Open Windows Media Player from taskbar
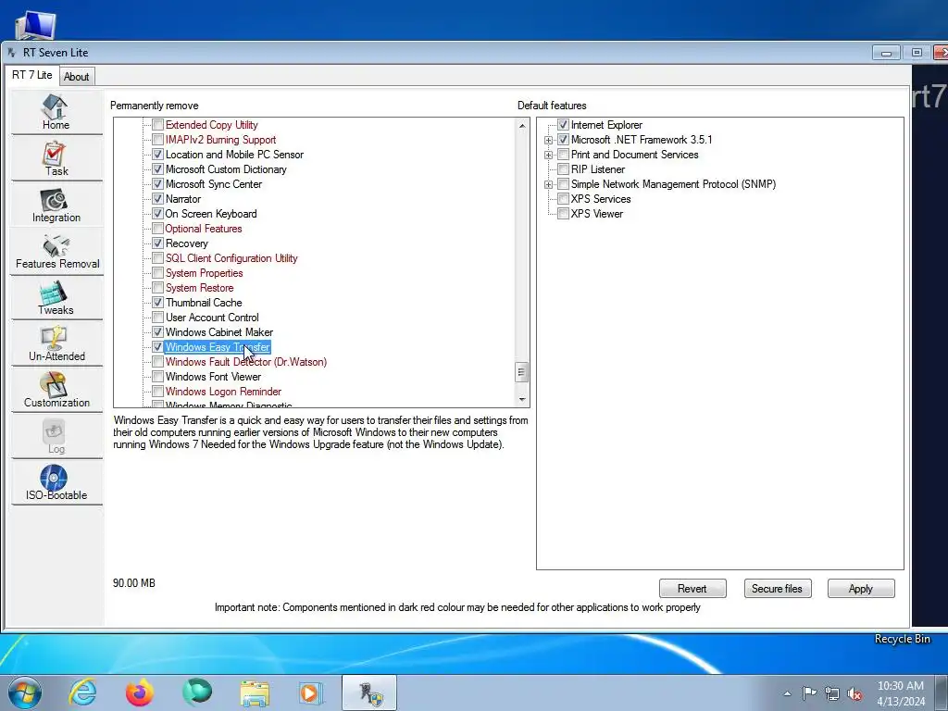This screenshot has width=948, height=711. click(311, 692)
